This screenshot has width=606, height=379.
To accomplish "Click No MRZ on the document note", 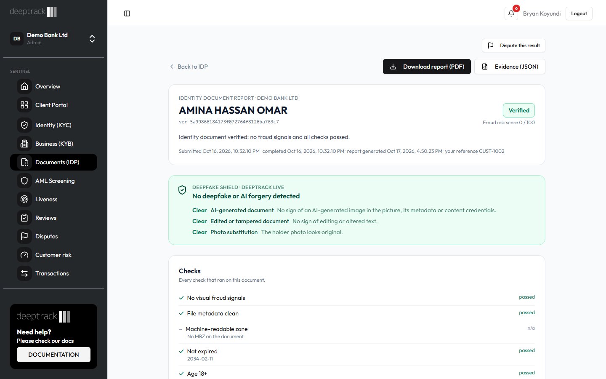I will pyautogui.click(x=215, y=336).
